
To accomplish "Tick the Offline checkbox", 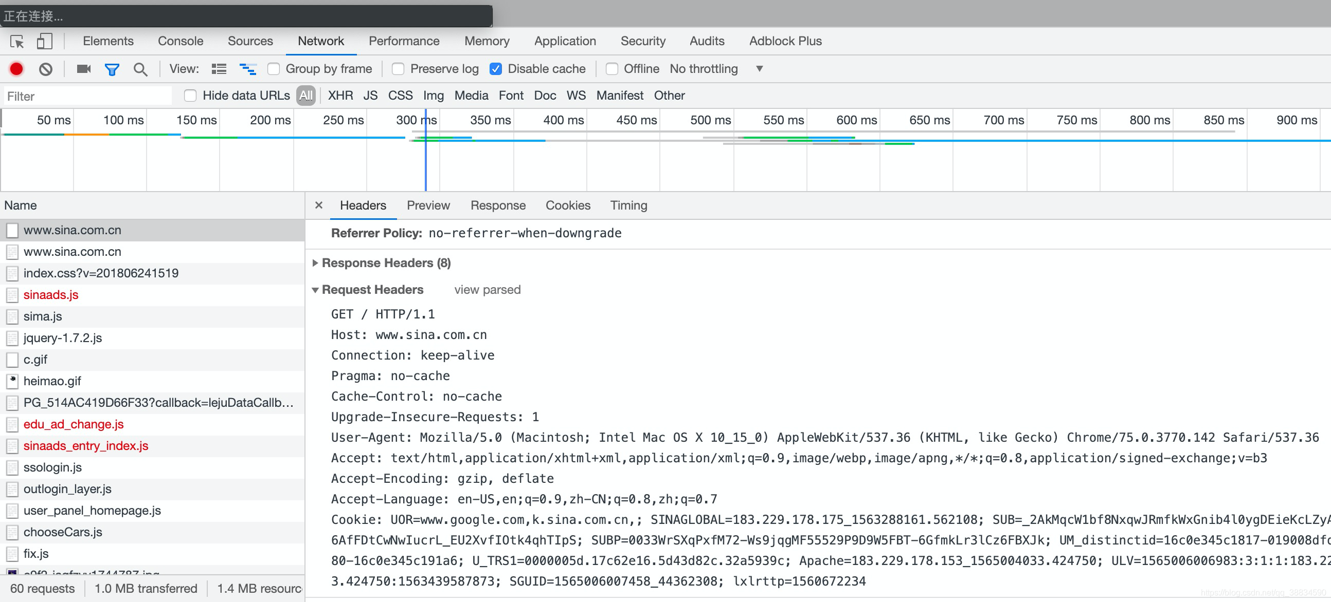I will click(x=612, y=69).
